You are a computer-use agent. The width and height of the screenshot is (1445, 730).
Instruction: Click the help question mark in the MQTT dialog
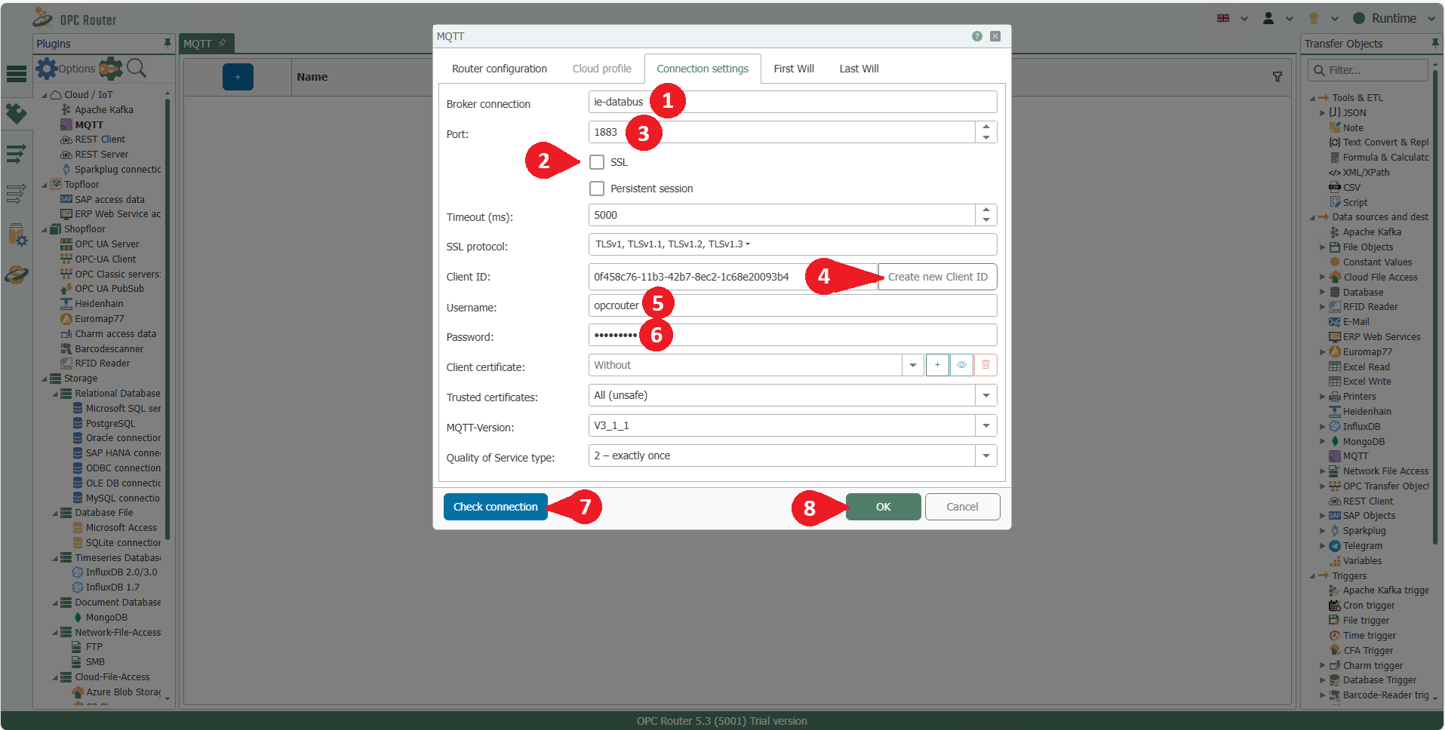coord(977,36)
